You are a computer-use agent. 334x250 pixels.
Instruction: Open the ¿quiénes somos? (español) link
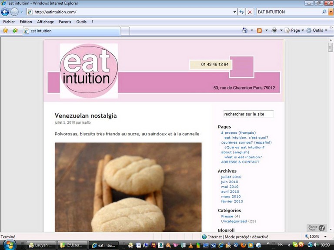pos(246,142)
